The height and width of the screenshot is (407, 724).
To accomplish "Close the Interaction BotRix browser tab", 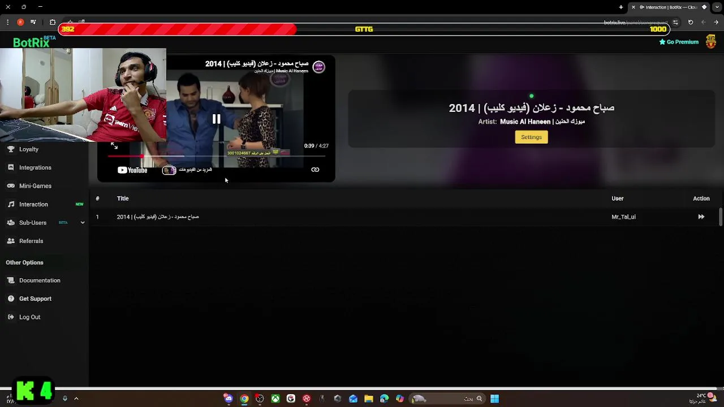I will [x=633, y=7].
